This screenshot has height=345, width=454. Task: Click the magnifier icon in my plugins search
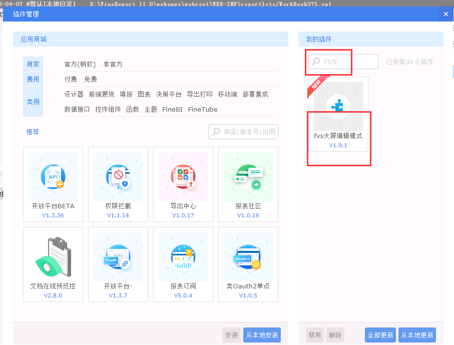click(x=316, y=62)
